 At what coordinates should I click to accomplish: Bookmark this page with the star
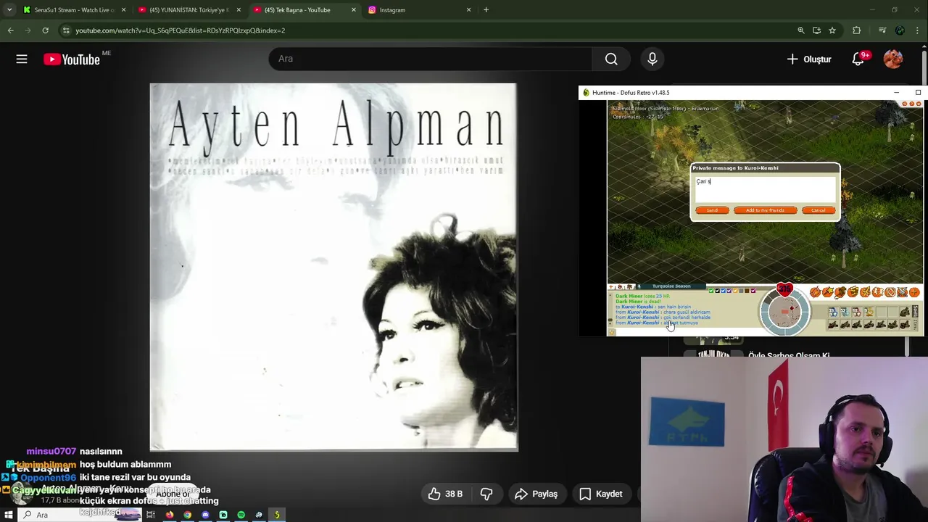click(832, 30)
